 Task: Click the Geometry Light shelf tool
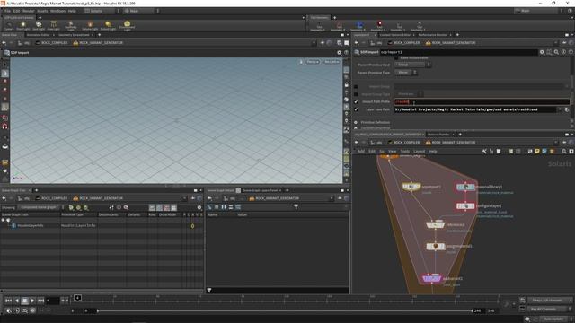tap(71, 26)
